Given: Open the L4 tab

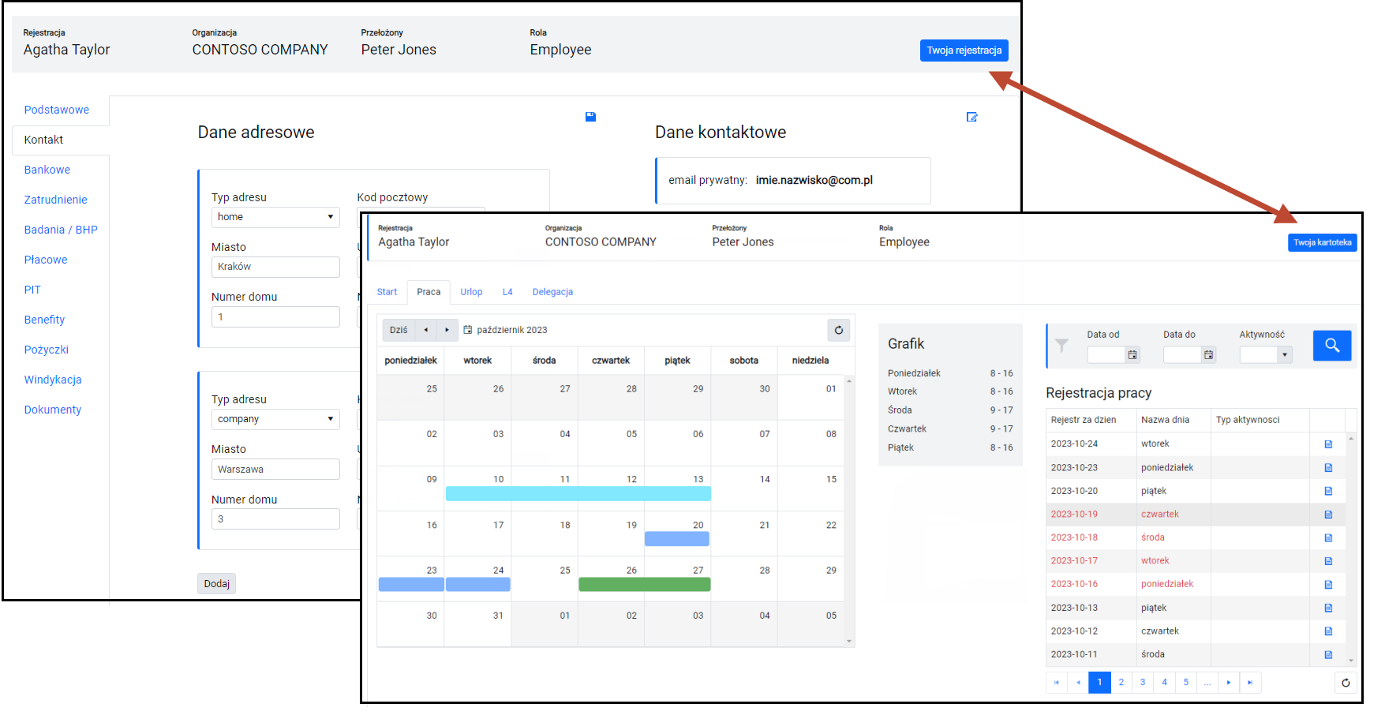Looking at the screenshot, I should [507, 292].
